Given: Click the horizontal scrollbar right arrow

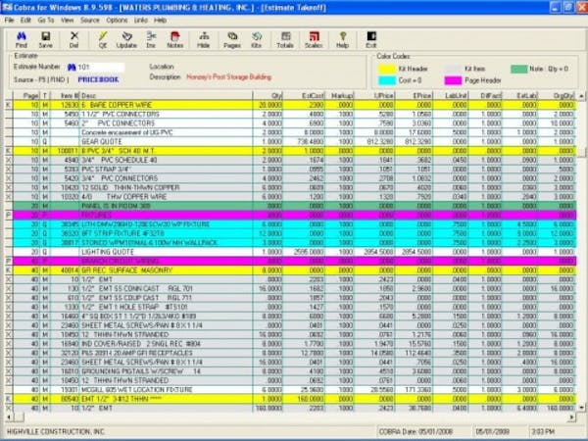Looking at the screenshot, I should (x=572, y=417).
